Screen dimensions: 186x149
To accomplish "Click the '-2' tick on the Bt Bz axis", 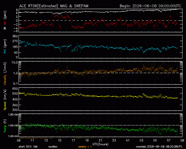I will [16, 24].
